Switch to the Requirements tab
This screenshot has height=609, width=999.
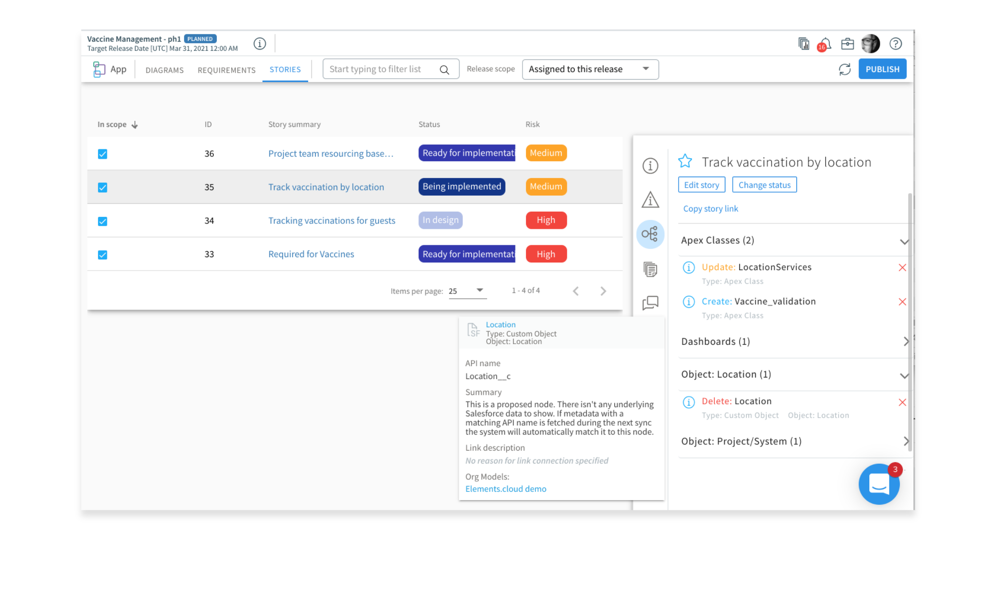tap(226, 70)
